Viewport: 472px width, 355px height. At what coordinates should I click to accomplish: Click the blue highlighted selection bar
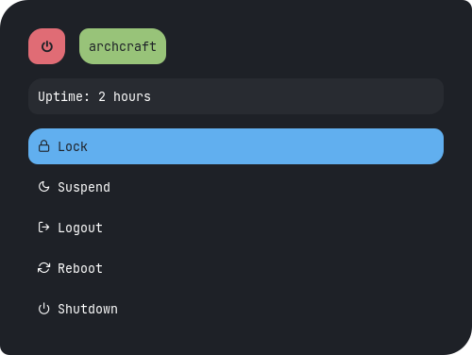pyautogui.click(x=236, y=146)
